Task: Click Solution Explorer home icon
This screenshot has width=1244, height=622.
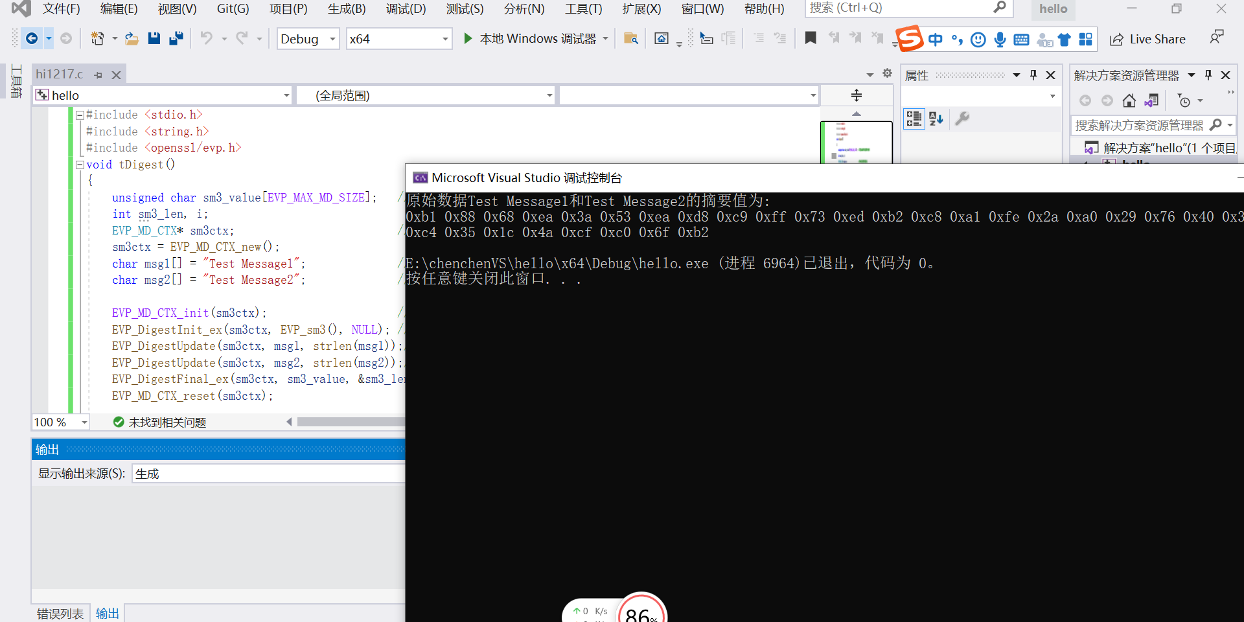Action: (1129, 100)
